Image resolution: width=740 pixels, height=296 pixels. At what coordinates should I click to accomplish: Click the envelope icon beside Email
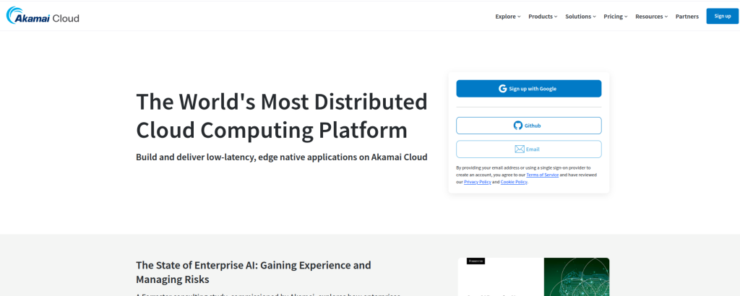click(520, 149)
